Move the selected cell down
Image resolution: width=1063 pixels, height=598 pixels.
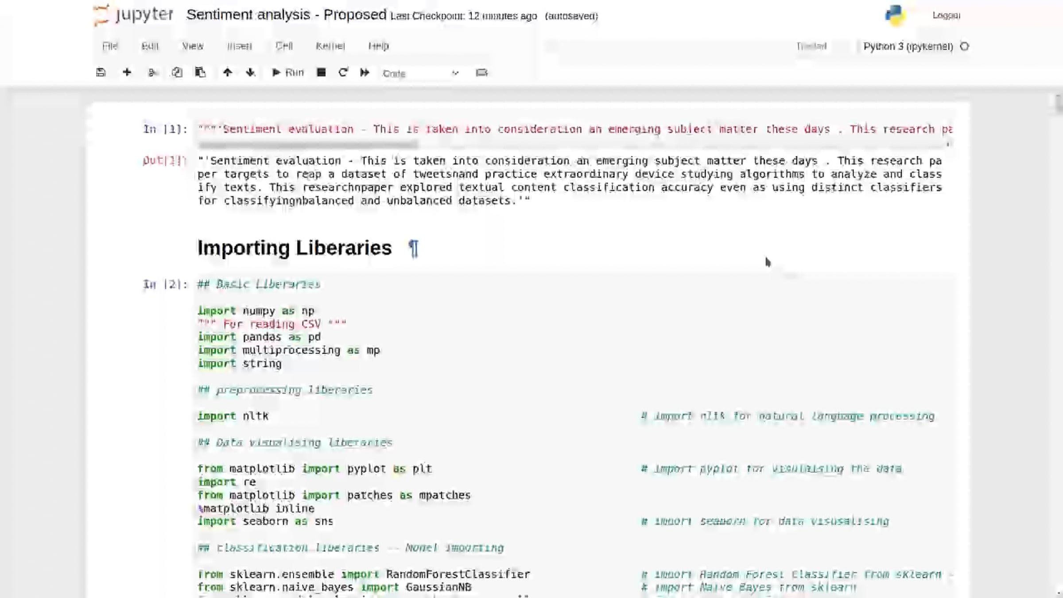[251, 72]
